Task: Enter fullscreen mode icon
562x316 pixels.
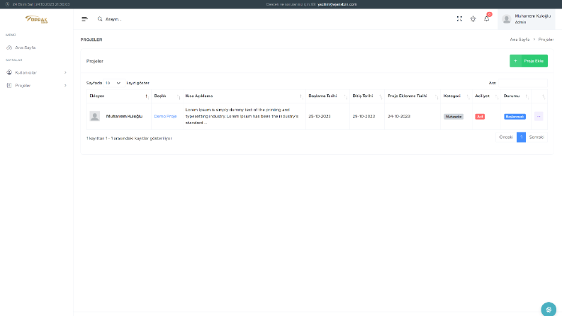Action: pyautogui.click(x=459, y=19)
